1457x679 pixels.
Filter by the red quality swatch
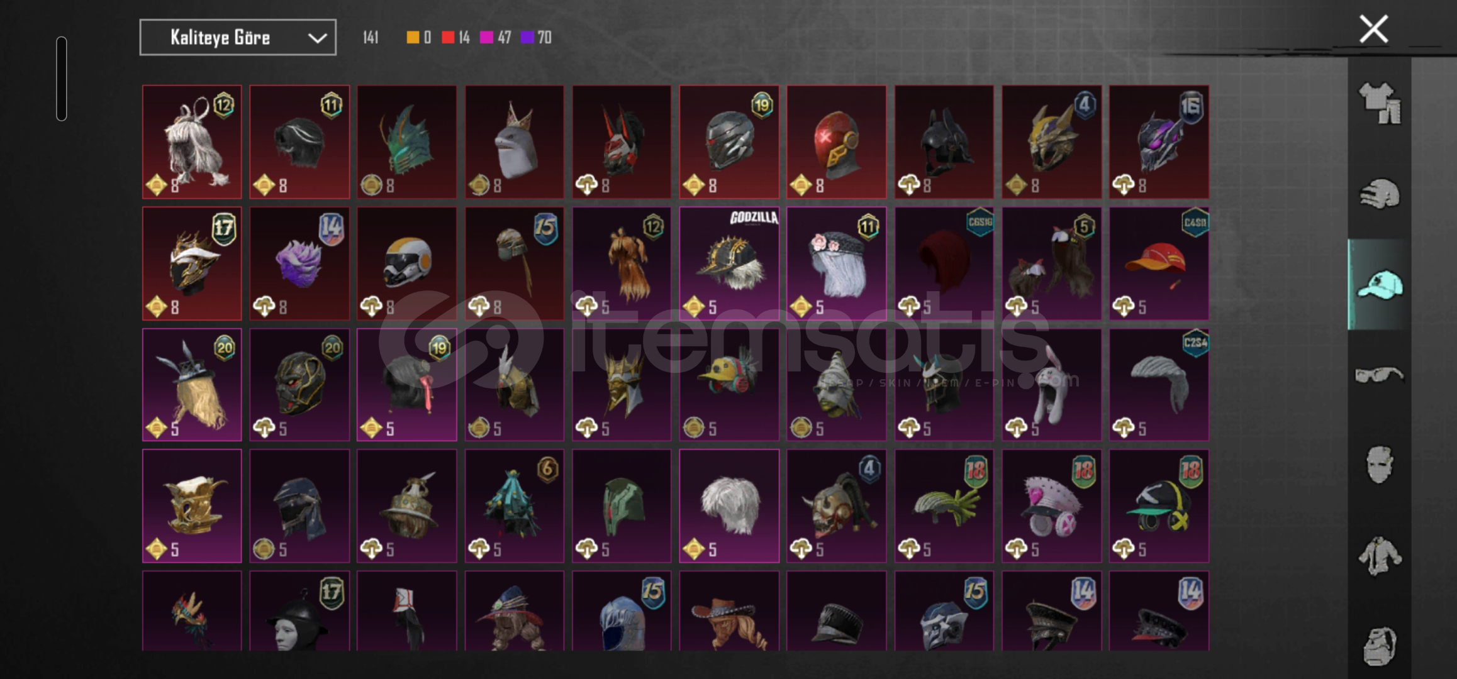pos(448,38)
